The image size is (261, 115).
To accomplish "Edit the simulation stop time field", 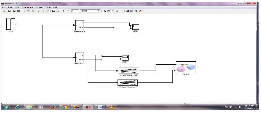I will click(74, 11).
